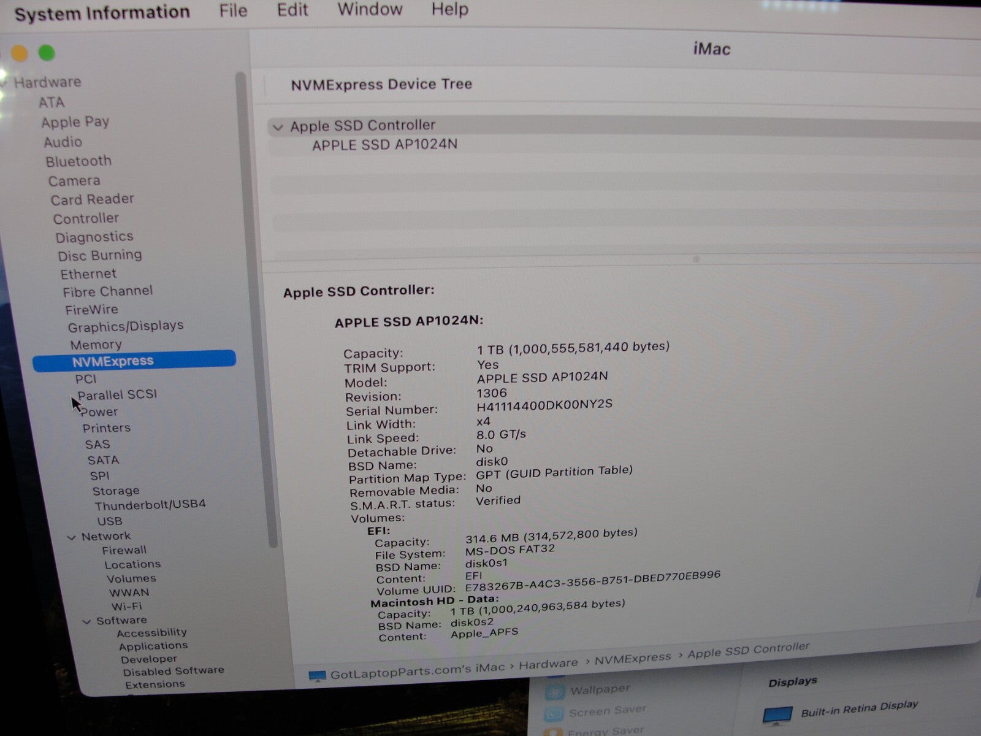Click the green zoom window button
Screen dimensions: 981x736
pyautogui.click(x=47, y=53)
